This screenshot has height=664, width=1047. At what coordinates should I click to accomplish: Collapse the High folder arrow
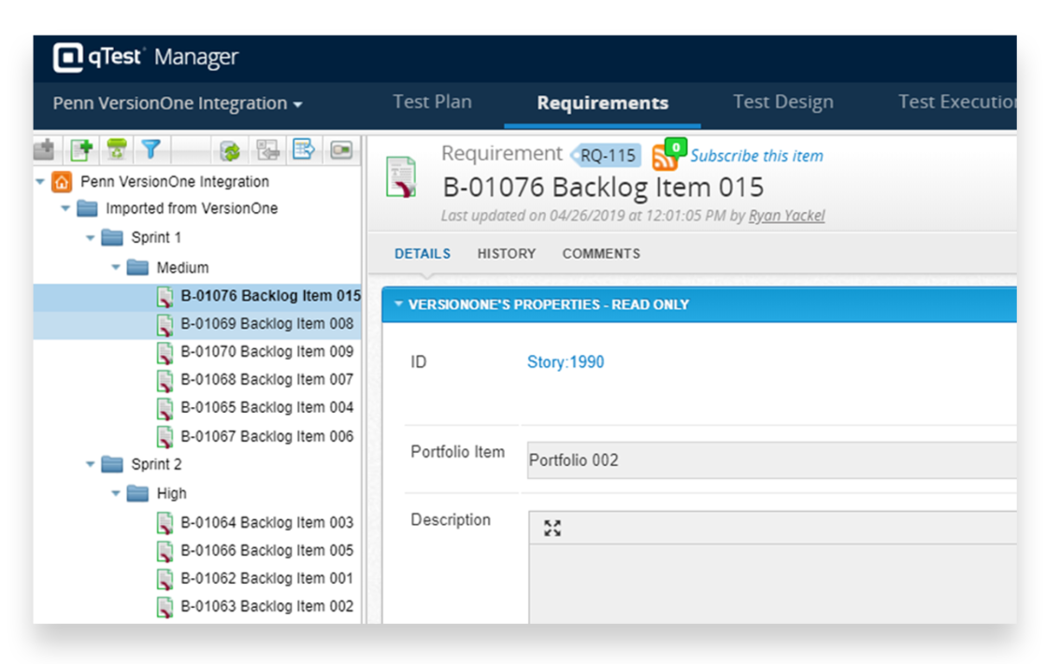(x=116, y=494)
